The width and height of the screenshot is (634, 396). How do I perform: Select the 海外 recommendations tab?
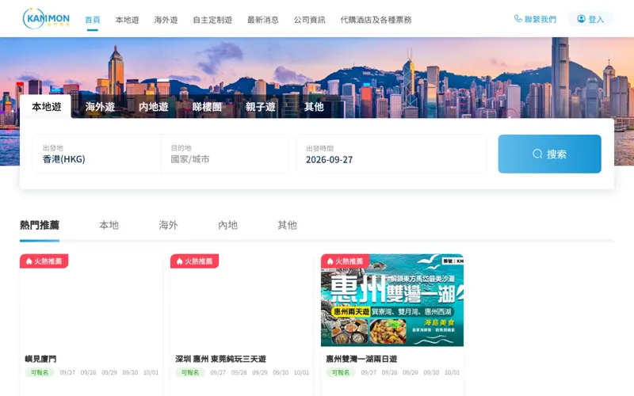[x=168, y=225]
